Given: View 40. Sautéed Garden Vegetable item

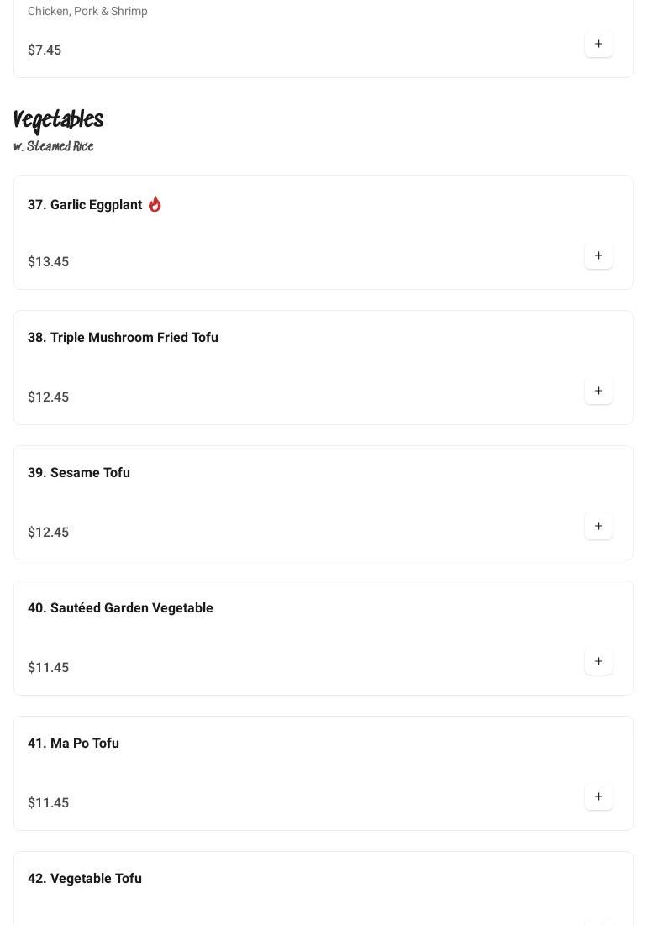Looking at the screenshot, I should [120, 608].
